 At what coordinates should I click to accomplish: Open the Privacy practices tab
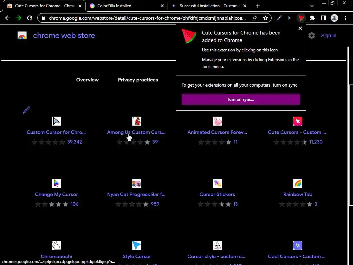pos(138,80)
